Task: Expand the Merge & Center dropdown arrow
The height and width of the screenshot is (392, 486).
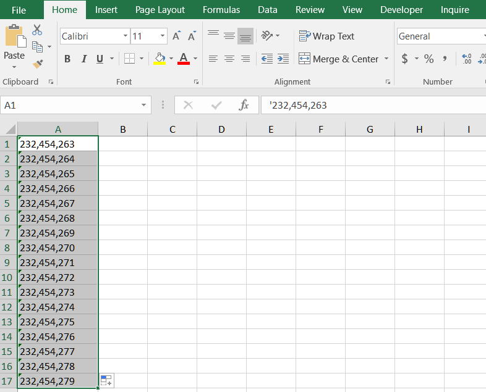Action: pos(386,59)
